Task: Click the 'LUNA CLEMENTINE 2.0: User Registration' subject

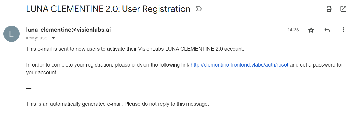Action: (x=108, y=9)
